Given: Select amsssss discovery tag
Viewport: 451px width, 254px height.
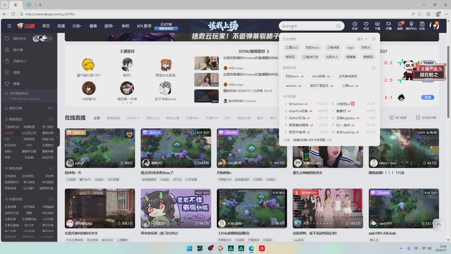Looking at the screenshot, I should [x=293, y=86].
